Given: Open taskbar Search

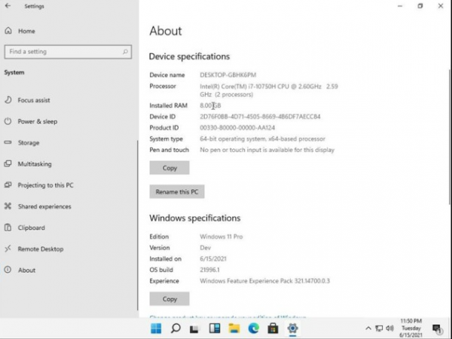Looking at the screenshot, I should pyautogui.click(x=176, y=328).
